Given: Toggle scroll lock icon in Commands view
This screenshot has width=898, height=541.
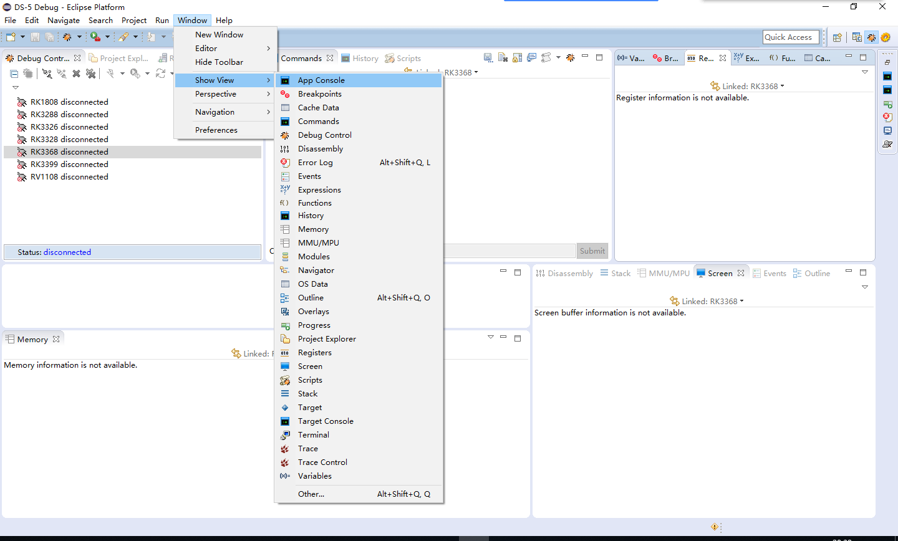Looking at the screenshot, I should pyautogui.click(x=517, y=58).
